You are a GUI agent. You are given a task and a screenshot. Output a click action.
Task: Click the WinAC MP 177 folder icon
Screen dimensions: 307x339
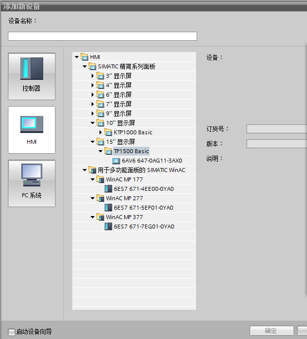point(100,179)
